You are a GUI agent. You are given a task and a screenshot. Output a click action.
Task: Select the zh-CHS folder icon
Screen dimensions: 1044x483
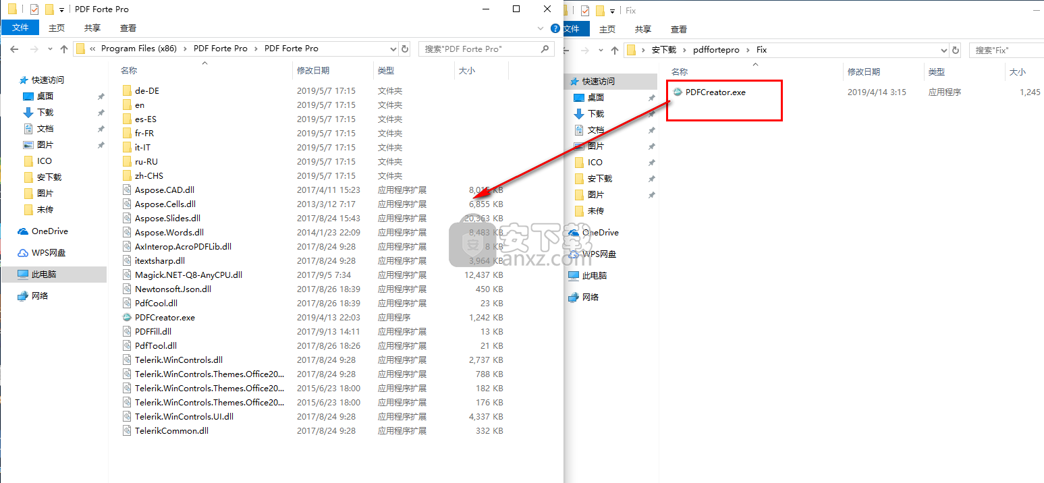coord(128,175)
